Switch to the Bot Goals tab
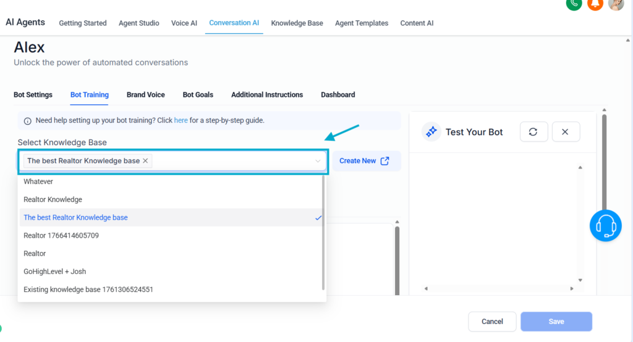Image resolution: width=633 pixels, height=342 pixels. click(x=198, y=94)
